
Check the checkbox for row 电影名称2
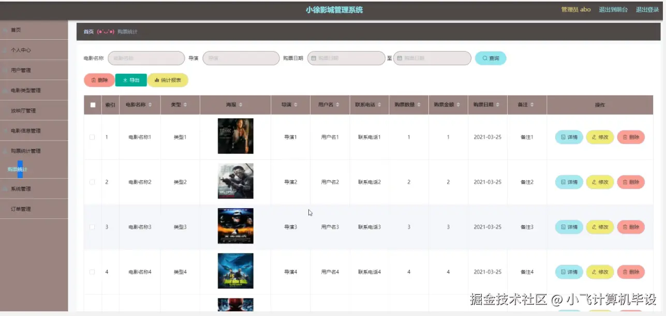92,182
